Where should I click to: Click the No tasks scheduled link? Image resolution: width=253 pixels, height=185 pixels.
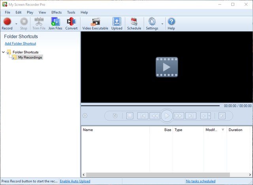[200, 181]
